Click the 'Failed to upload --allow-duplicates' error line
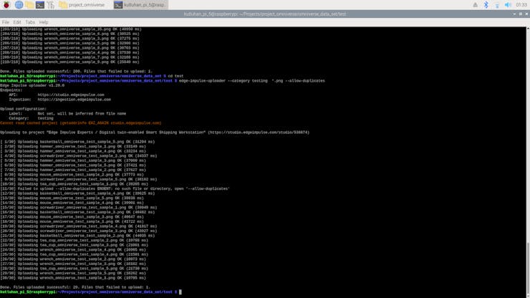The image size is (530, 298). tap(115, 188)
